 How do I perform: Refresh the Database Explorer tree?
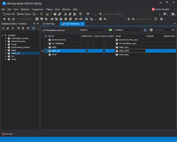click(3, 29)
